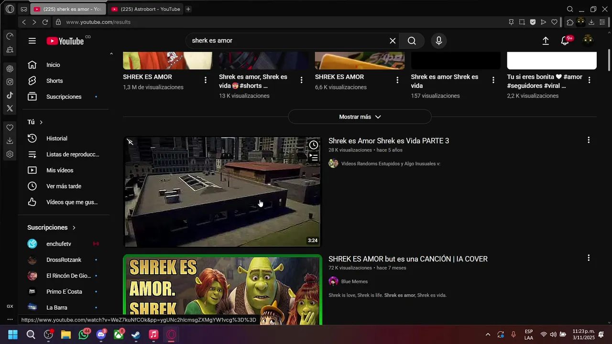Go forward with the browser forward arrow

(34, 22)
